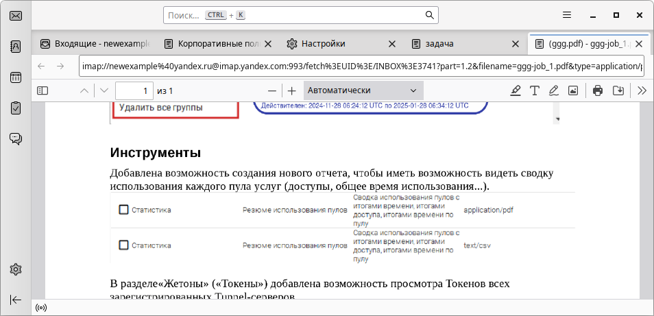Click Резюме использования пулов in csv row
Screen dimensions: 654x316
point(295,245)
